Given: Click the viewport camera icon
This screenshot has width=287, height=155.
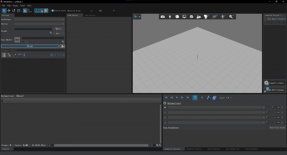Looking at the screenshot, I should (163, 17).
